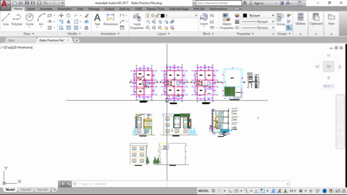Click the TOP face of ViewCube

329,66
